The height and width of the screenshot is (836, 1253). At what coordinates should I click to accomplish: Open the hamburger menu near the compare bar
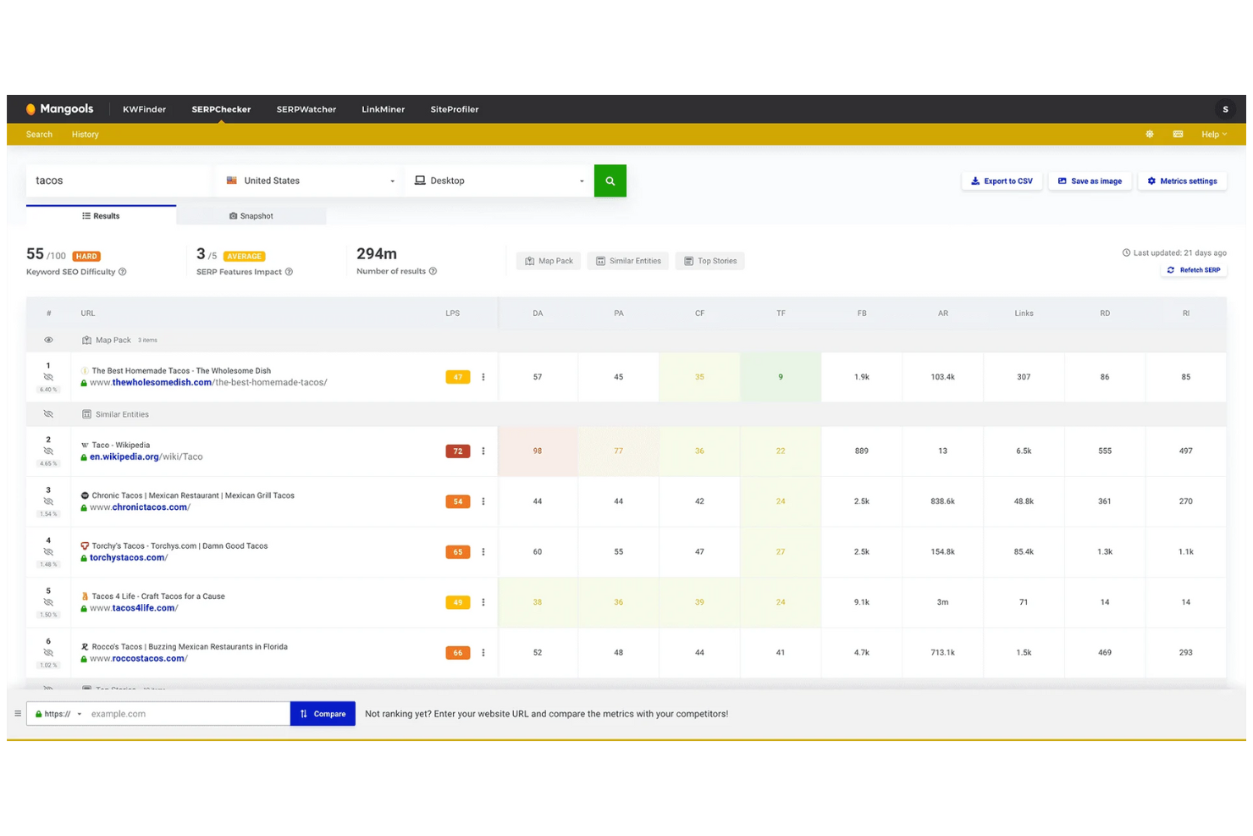pyautogui.click(x=18, y=713)
